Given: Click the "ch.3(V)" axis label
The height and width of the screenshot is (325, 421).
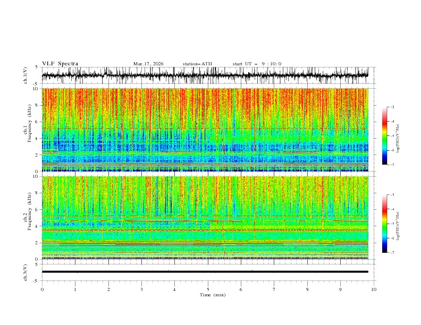Looking at the screenshot, I should tap(26, 272).
